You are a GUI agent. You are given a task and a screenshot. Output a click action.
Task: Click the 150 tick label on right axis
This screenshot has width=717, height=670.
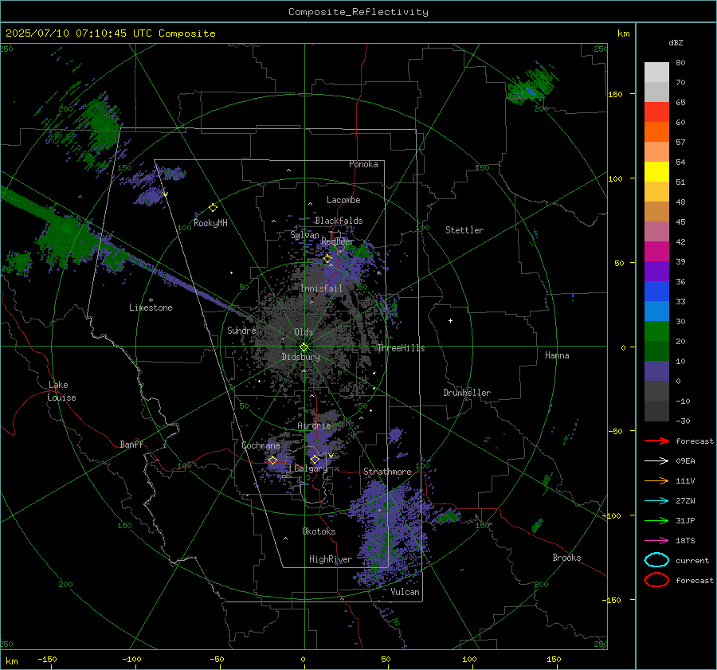[x=615, y=94]
